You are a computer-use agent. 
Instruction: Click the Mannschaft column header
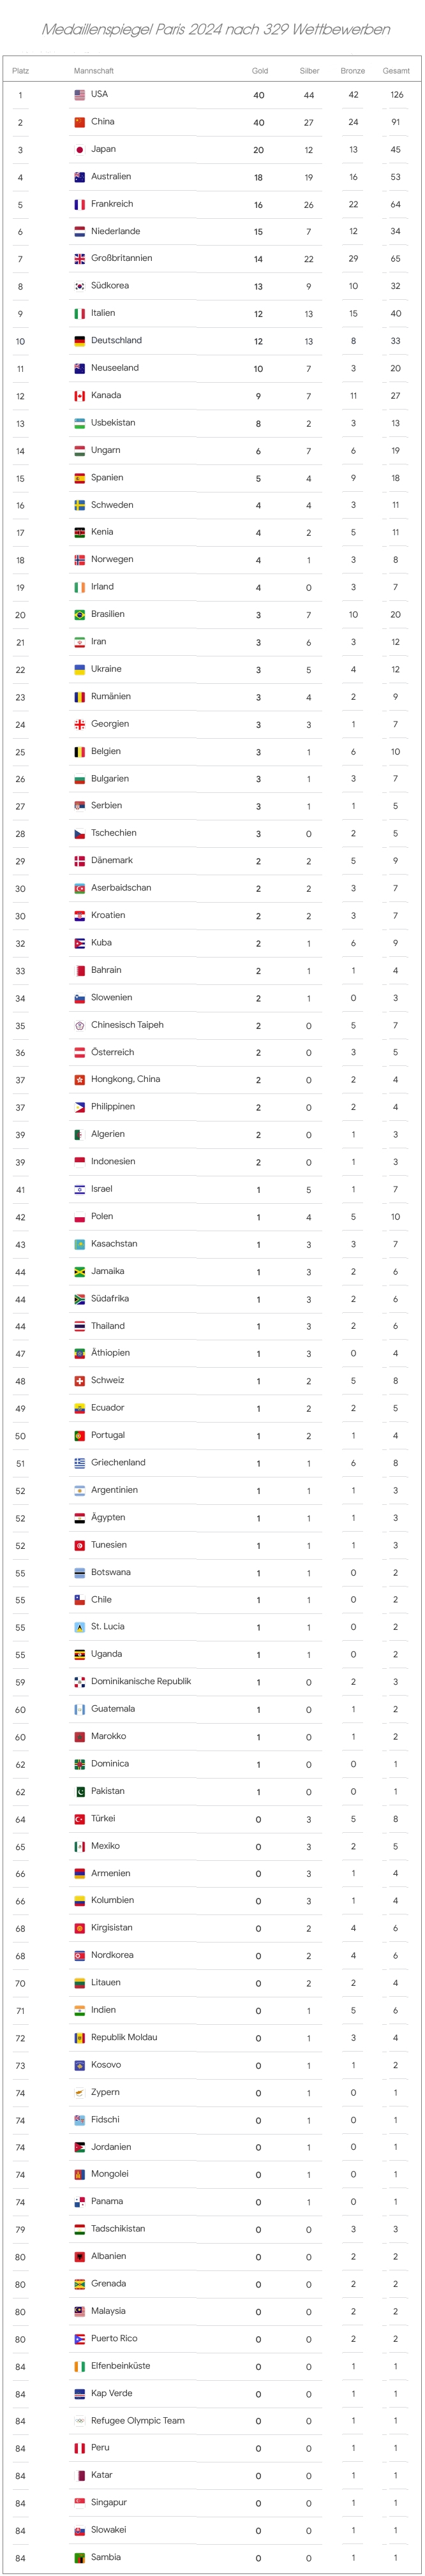94,71
